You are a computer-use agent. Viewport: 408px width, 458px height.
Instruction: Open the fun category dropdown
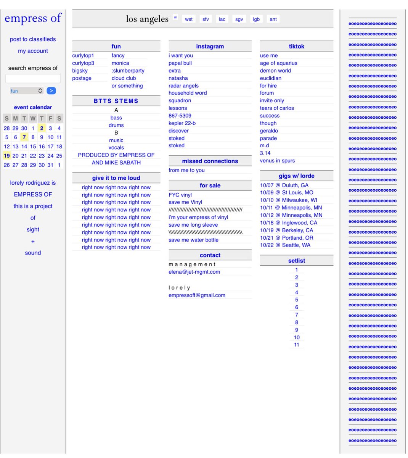[27, 91]
